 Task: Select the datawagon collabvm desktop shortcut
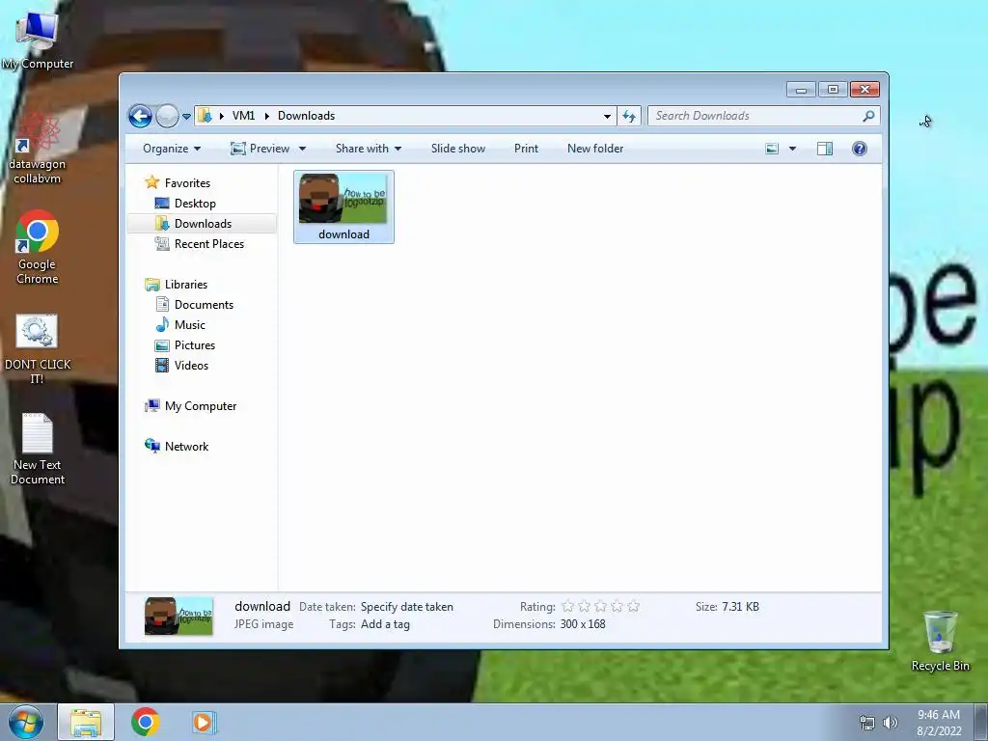pos(38,148)
